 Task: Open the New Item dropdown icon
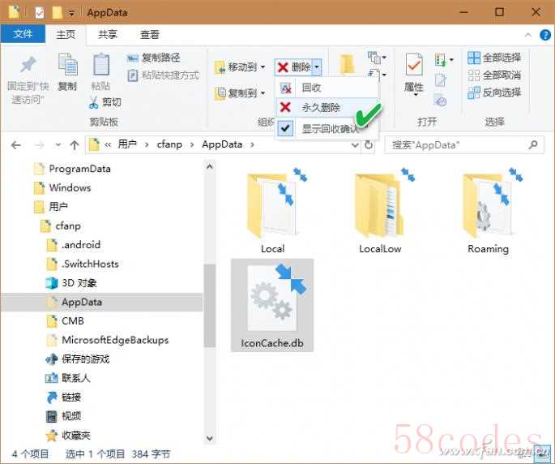click(377, 57)
